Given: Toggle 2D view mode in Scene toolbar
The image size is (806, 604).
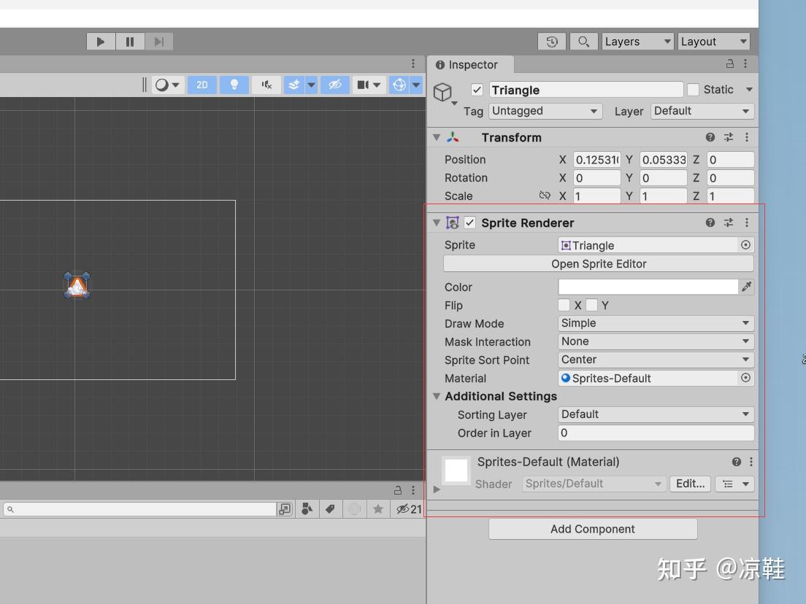Looking at the screenshot, I should (201, 84).
